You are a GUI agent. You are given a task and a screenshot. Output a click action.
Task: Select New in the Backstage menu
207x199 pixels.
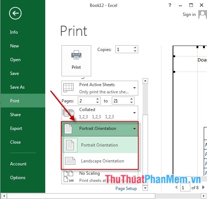(x=14, y=46)
